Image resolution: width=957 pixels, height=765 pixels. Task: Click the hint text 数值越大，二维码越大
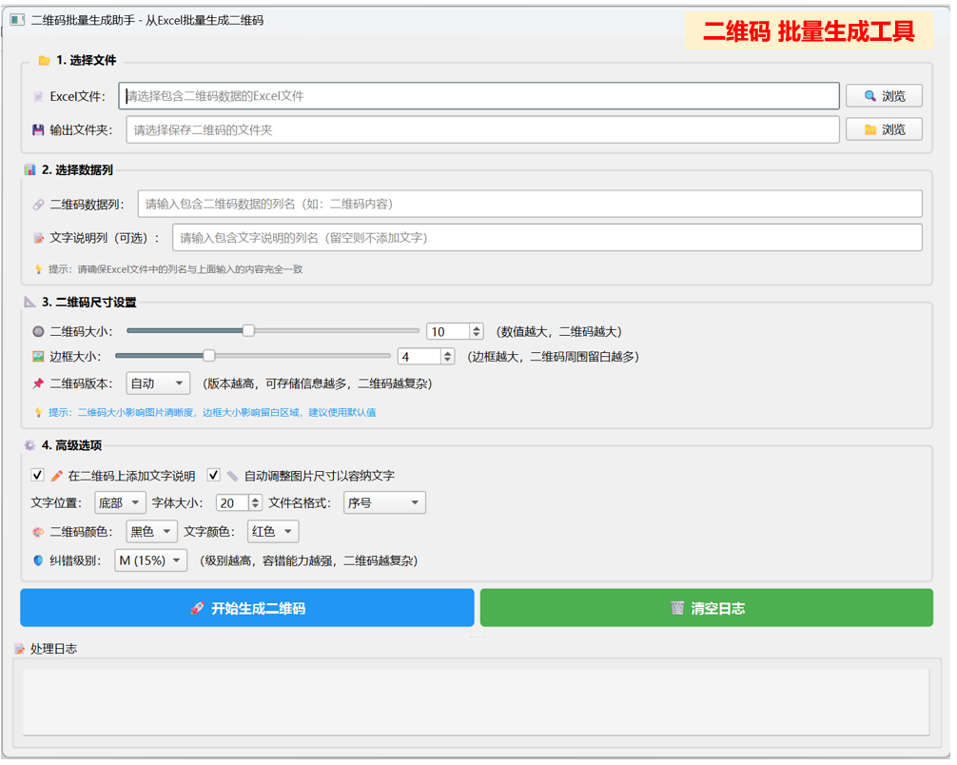point(559,331)
